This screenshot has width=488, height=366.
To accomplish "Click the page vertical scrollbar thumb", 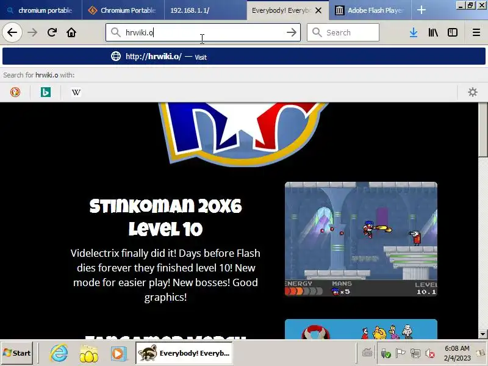I will tap(483, 130).
